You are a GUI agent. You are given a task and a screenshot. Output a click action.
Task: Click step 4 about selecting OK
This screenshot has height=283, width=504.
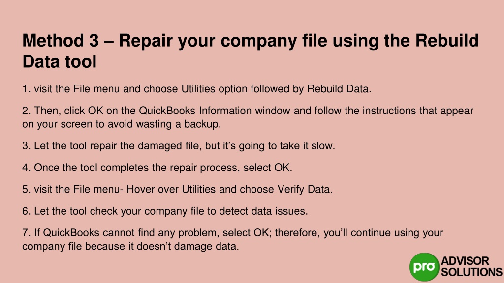(x=157, y=168)
